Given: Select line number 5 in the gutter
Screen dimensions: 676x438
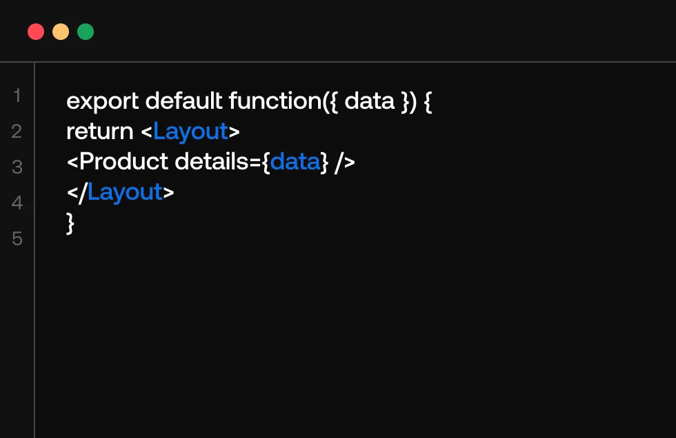Looking at the screenshot, I should pos(17,238).
